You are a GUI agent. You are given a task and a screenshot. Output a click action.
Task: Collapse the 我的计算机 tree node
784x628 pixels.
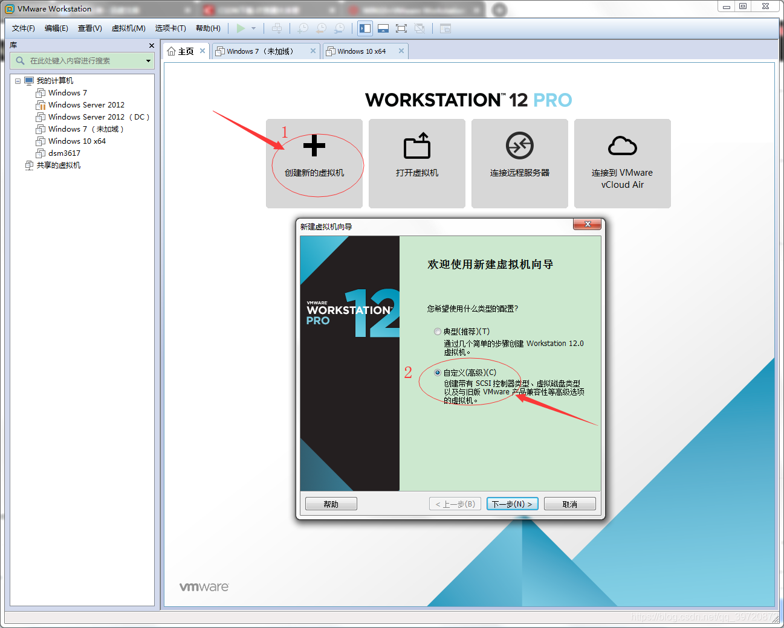(x=18, y=81)
